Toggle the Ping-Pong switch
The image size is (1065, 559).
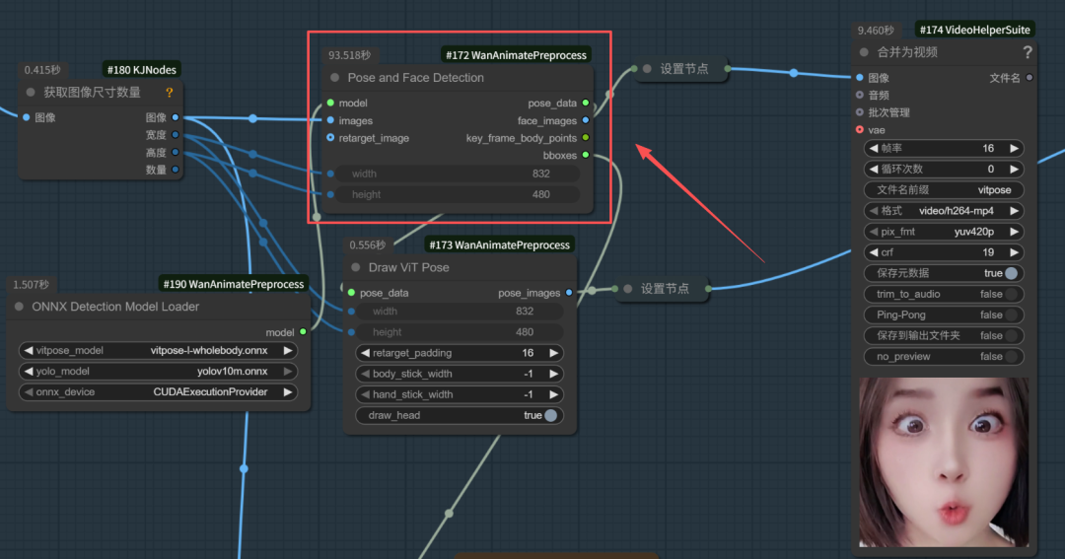pos(1012,315)
